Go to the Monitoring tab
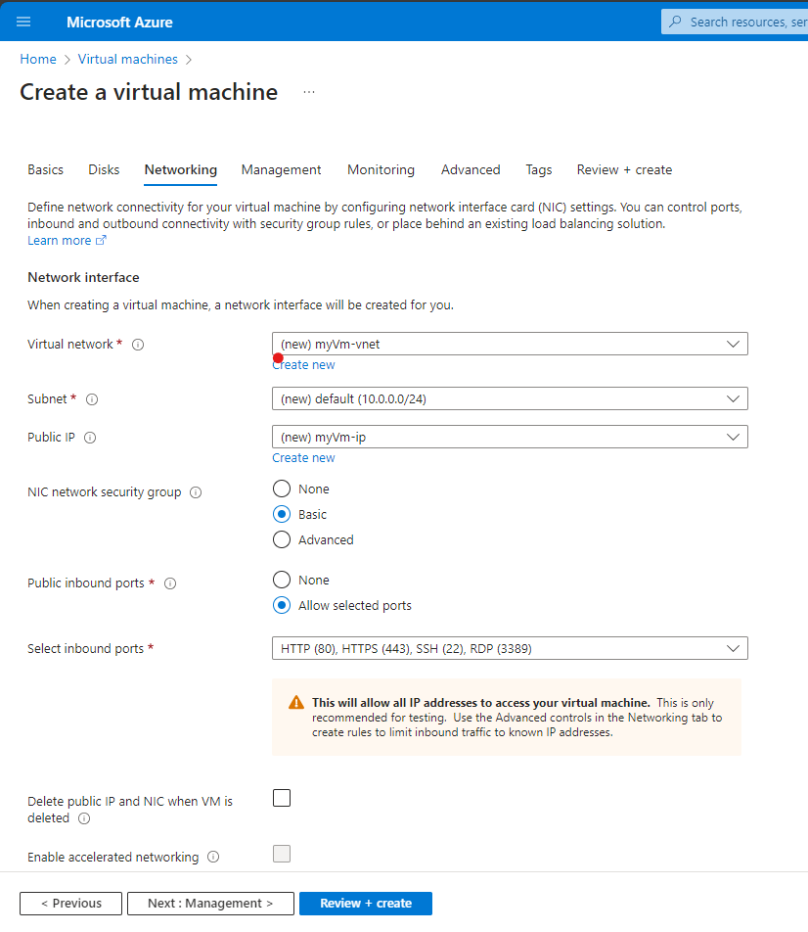Screen dimensions: 808x932 click(x=381, y=169)
